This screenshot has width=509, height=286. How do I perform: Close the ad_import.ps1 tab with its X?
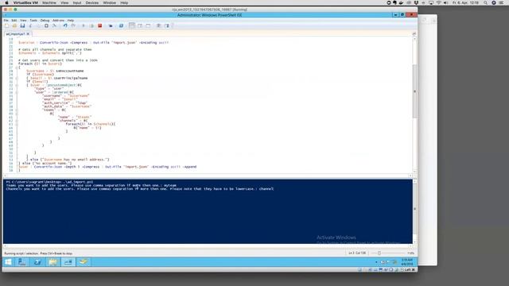(28, 33)
